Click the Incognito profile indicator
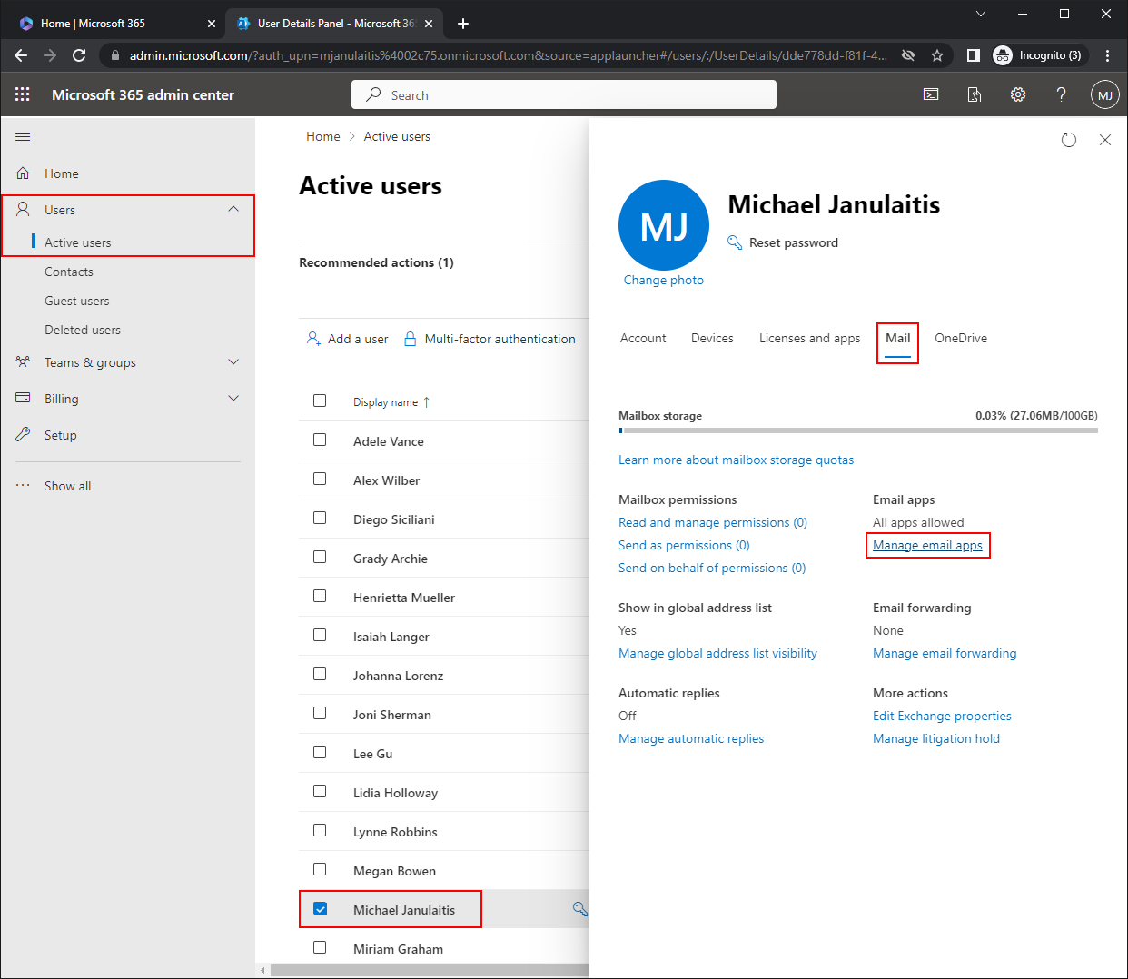Viewport: 1128px width, 979px height. tap(1040, 55)
